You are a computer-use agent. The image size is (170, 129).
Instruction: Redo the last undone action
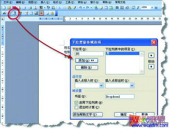(x=88, y=8)
